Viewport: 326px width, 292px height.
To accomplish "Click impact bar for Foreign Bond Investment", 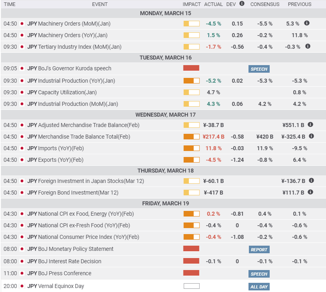I will pyautogui.click(x=191, y=193).
